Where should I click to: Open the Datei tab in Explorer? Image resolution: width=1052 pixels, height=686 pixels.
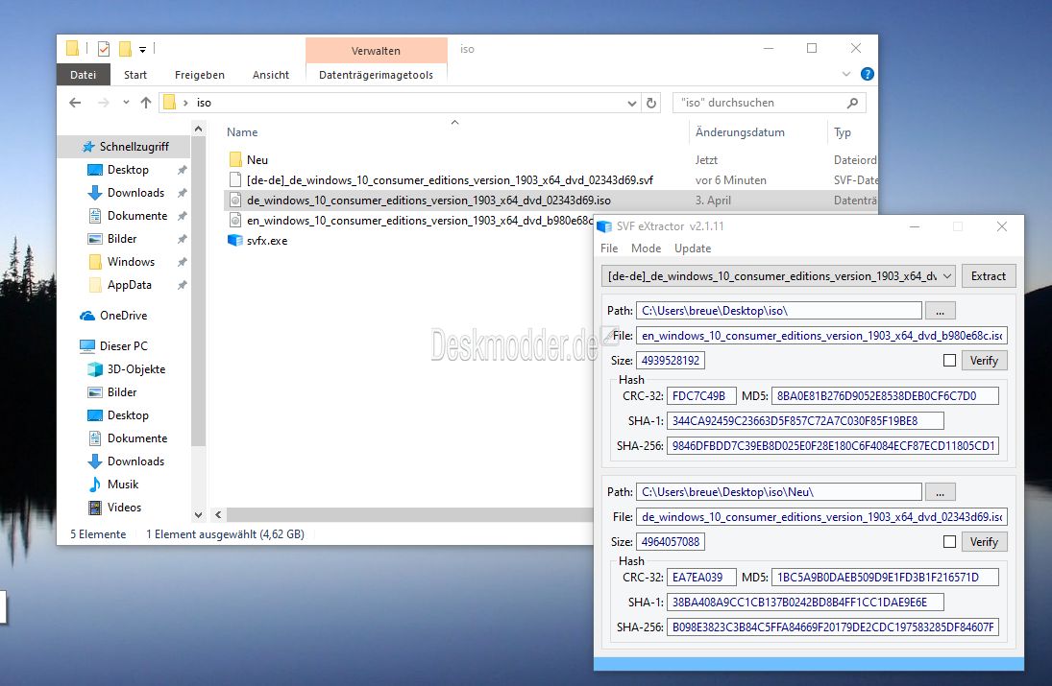[84, 75]
